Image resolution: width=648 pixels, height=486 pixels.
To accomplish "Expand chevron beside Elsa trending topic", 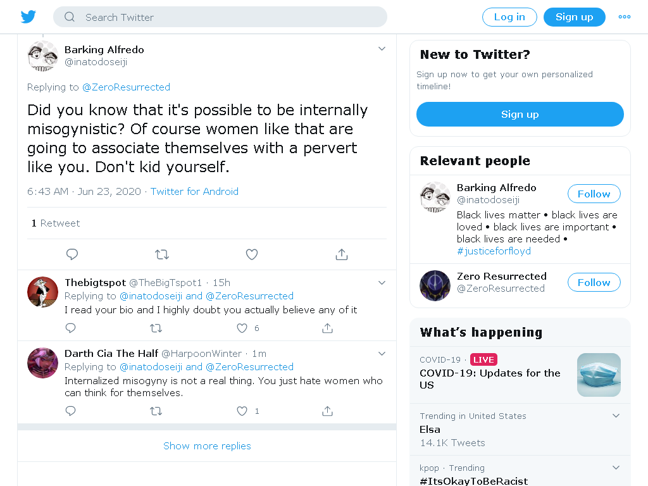I will pyautogui.click(x=616, y=416).
